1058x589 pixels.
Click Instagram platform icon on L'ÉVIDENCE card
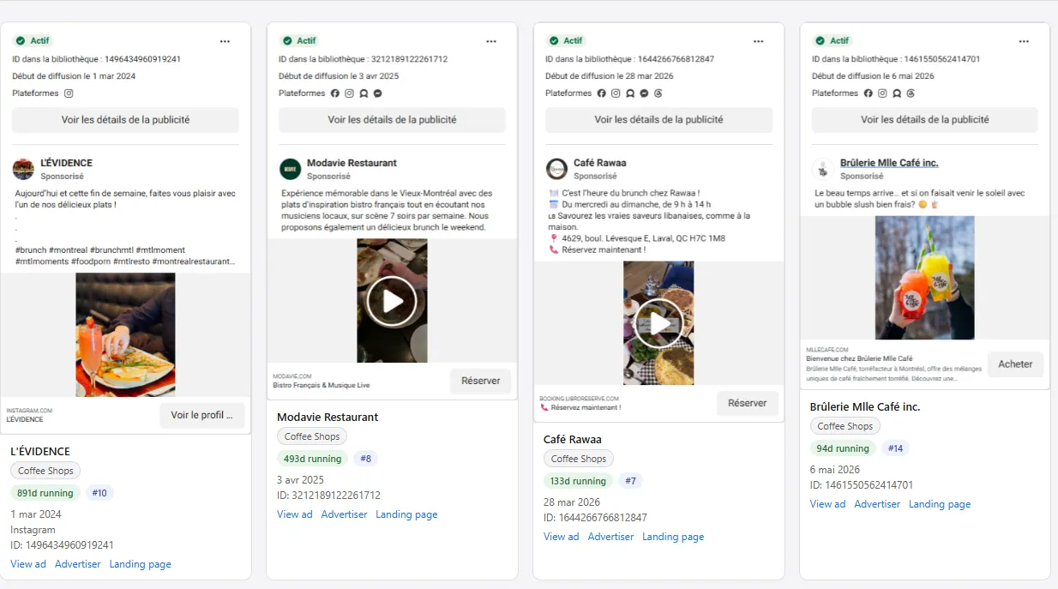coord(69,93)
